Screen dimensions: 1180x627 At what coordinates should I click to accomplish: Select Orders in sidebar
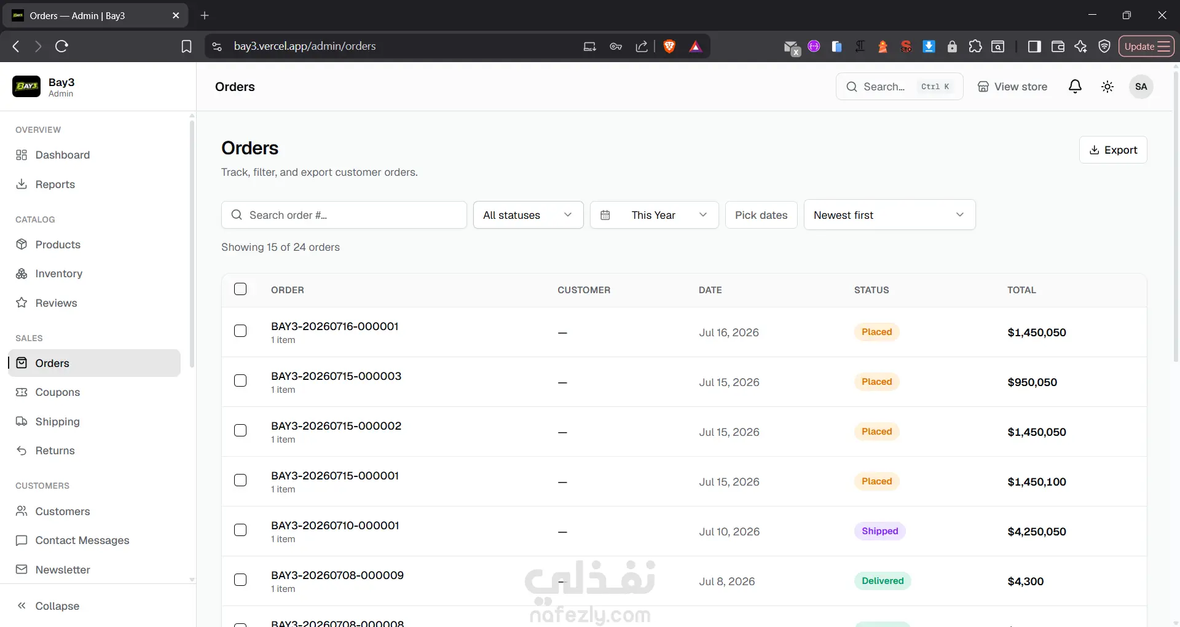(x=95, y=363)
